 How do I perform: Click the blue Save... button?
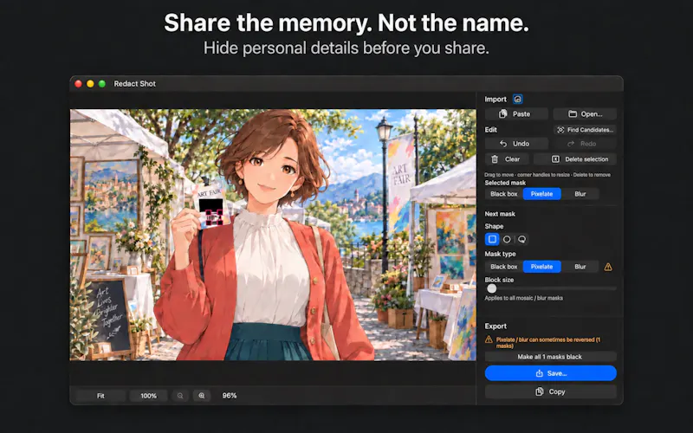click(x=550, y=373)
